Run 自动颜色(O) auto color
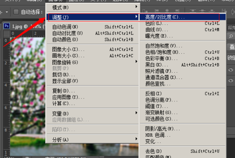Screen dimensions: 235x158 pos(93,40)
